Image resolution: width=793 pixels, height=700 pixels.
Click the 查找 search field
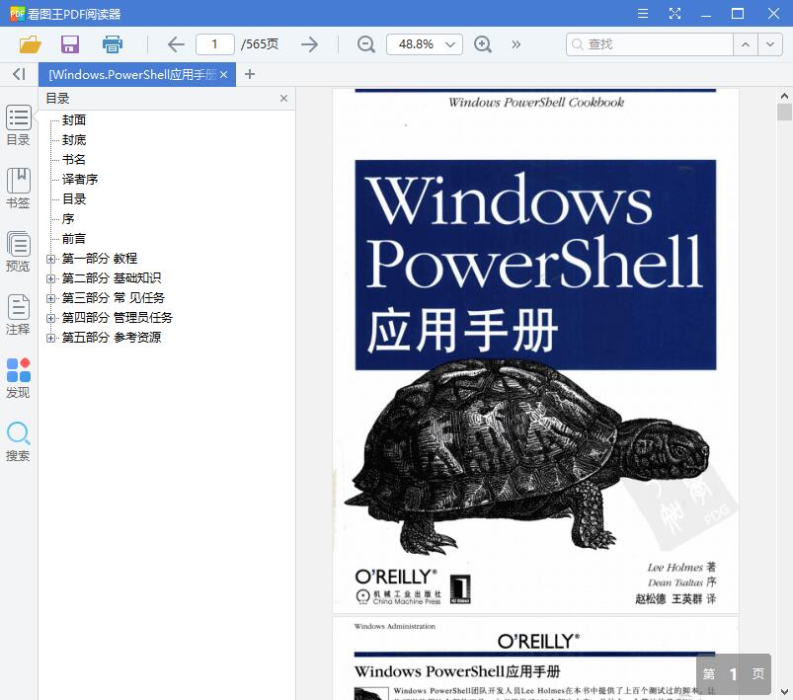650,44
